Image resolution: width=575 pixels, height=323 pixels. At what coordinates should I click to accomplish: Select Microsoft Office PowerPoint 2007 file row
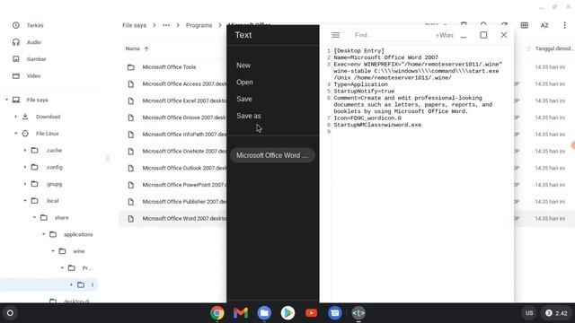[173, 185]
